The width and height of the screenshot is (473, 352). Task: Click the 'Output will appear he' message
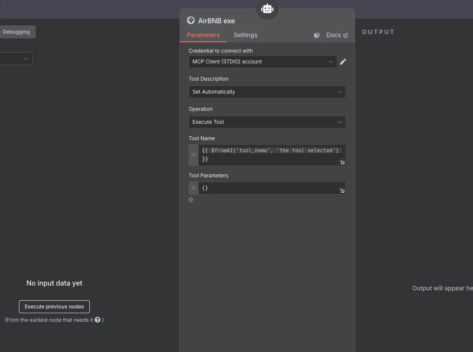[x=442, y=288]
